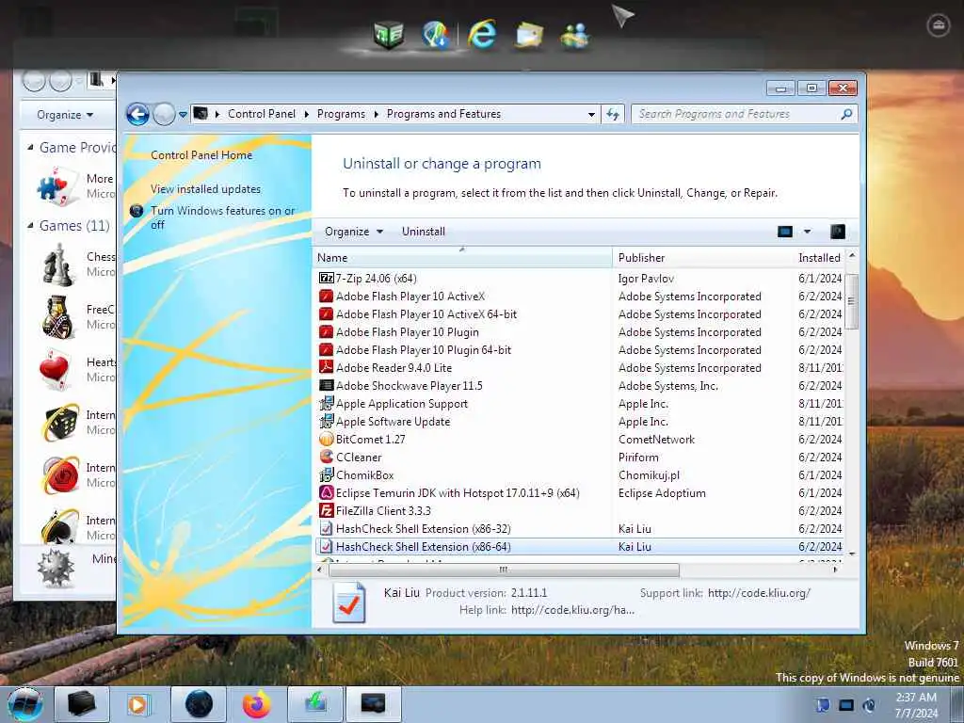The image size is (964, 723).
Task: Click the Apple Application Support icon
Action: pyautogui.click(x=326, y=403)
